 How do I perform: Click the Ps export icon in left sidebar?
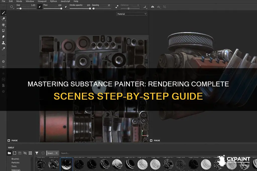pyautogui.click(x=3, y=79)
